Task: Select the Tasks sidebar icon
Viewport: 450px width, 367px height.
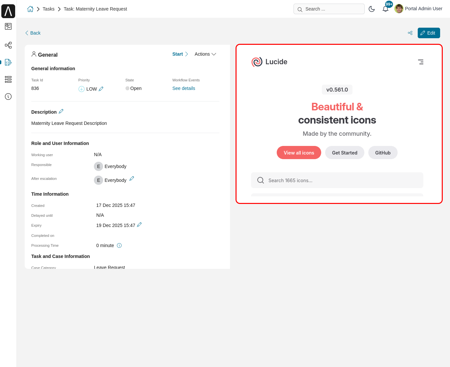Action: pyautogui.click(x=8, y=62)
